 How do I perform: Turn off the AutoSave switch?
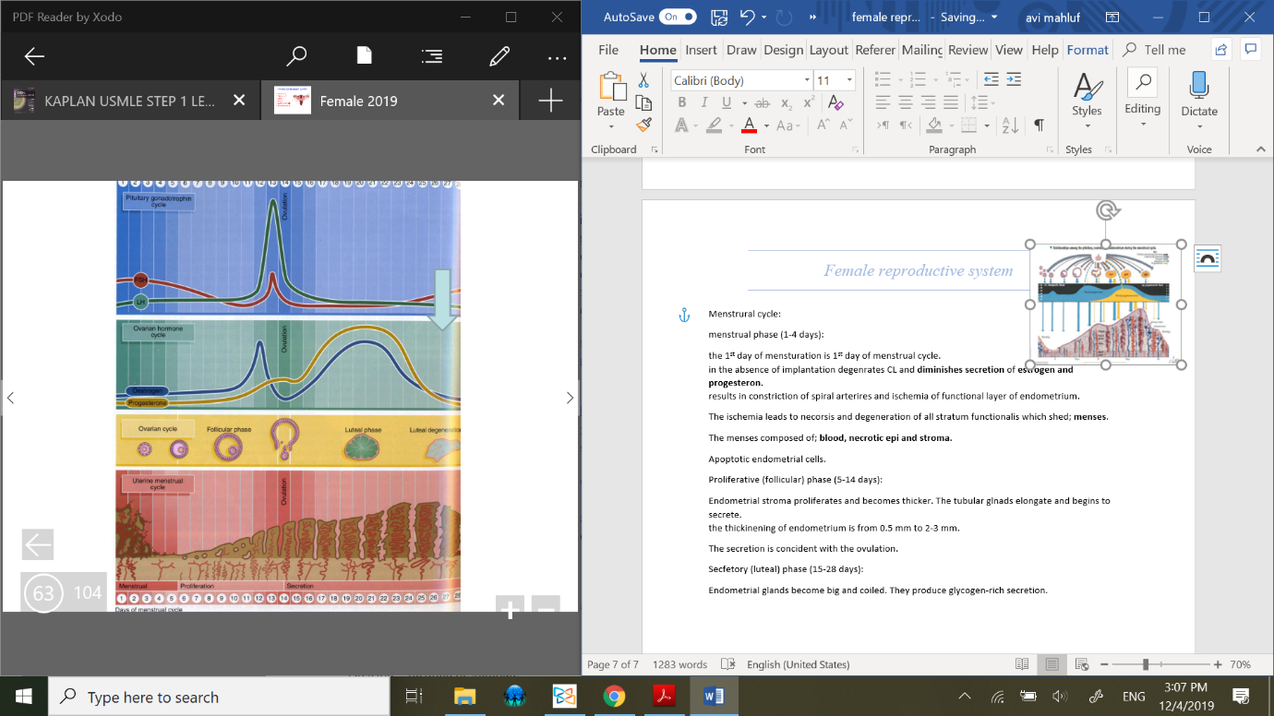(679, 17)
